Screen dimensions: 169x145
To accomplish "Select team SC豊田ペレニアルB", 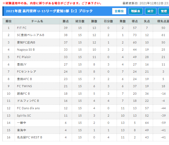I will coord(31,35).
